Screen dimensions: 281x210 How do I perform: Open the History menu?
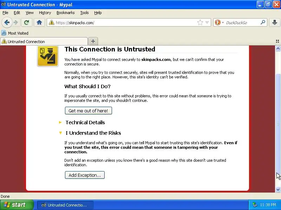45,13
